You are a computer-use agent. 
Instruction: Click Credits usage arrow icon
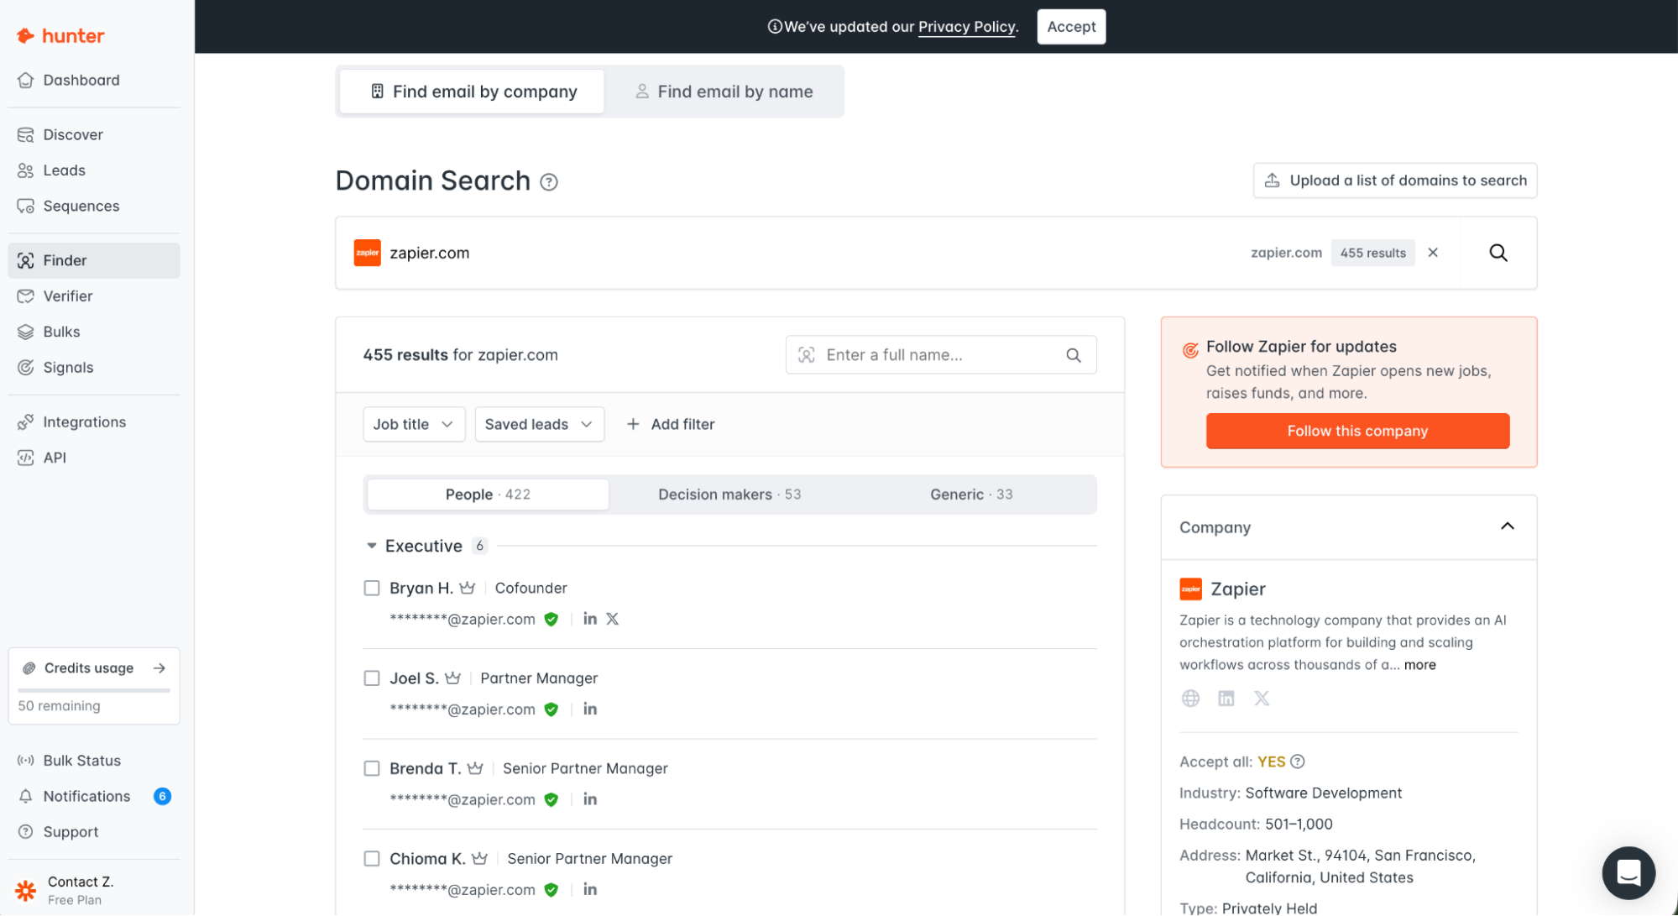(x=159, y=668)
